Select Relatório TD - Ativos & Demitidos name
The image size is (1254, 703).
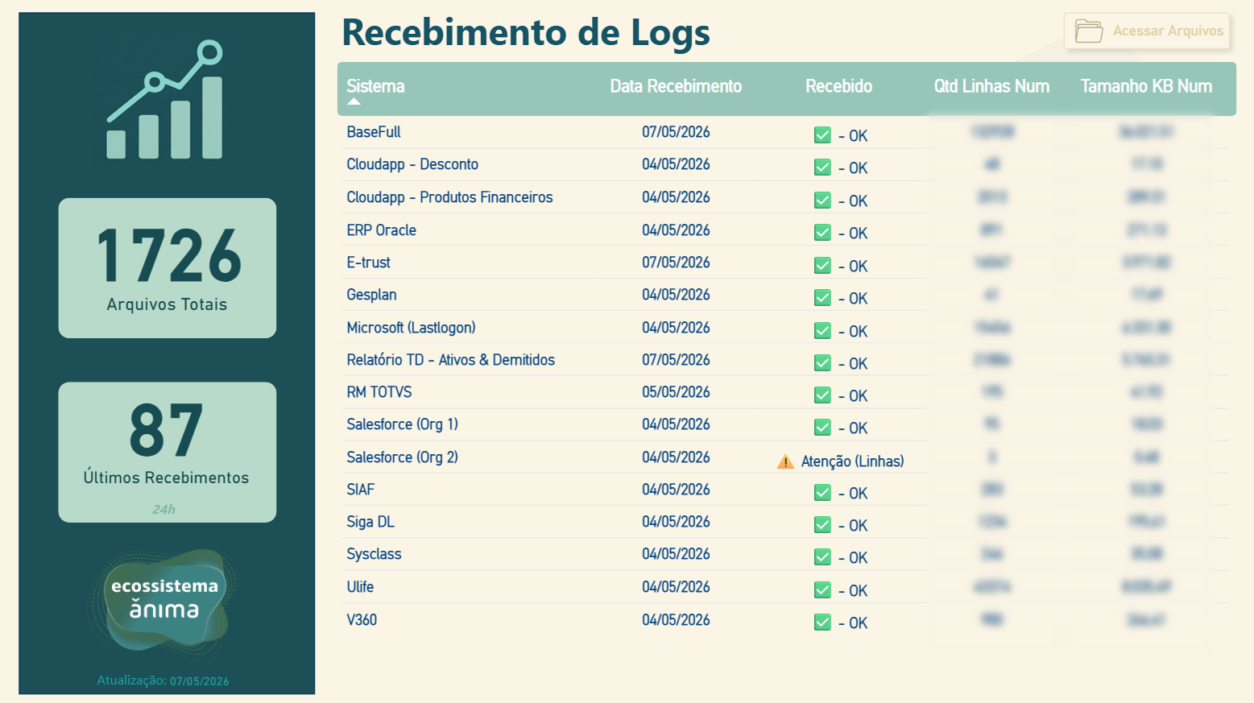(450, 360)
